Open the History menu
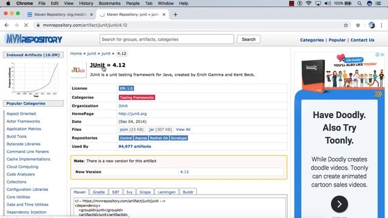388x218 pixels. tap(86, 3)
